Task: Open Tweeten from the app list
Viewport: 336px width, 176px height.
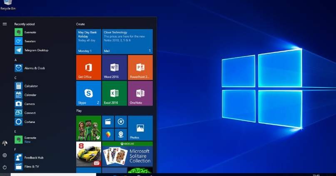Action: click(x=25, y=41)
